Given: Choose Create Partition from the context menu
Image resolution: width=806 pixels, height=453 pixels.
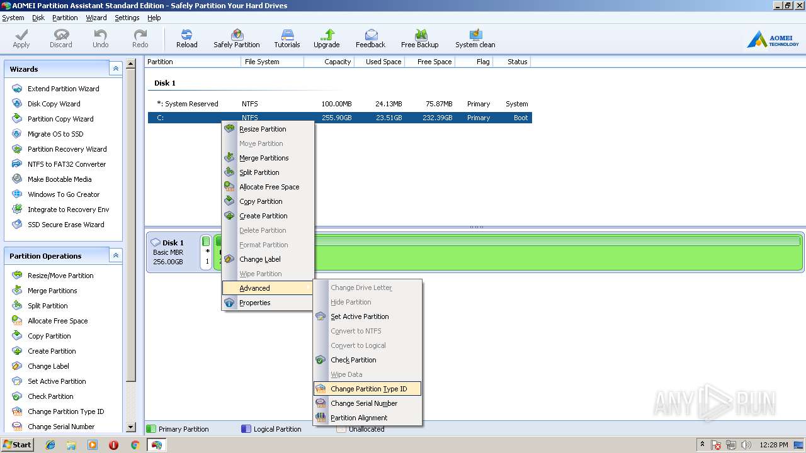Looking at the screenshot, I should [268, 216].
